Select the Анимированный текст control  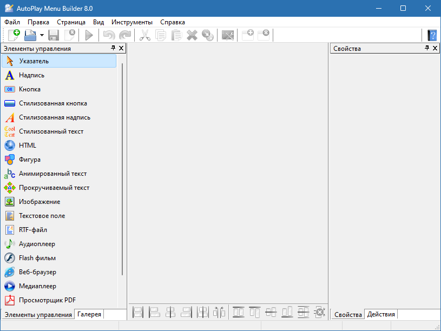click(x=59, y=174)
